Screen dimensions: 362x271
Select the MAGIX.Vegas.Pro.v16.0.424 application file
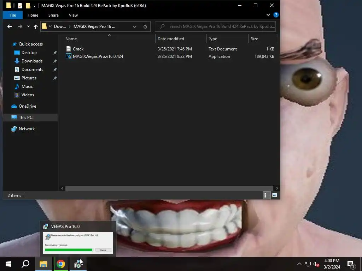coord(98,56)
